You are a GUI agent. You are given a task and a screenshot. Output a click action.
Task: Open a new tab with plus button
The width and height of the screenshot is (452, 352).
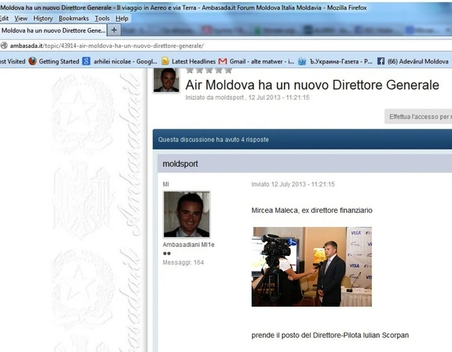114,31
